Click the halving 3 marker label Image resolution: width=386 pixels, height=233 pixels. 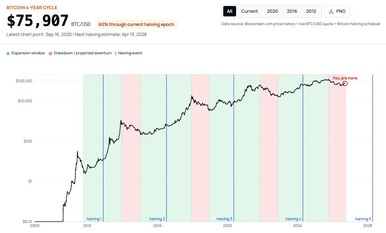pyautogui.click(x=224, y=219)
